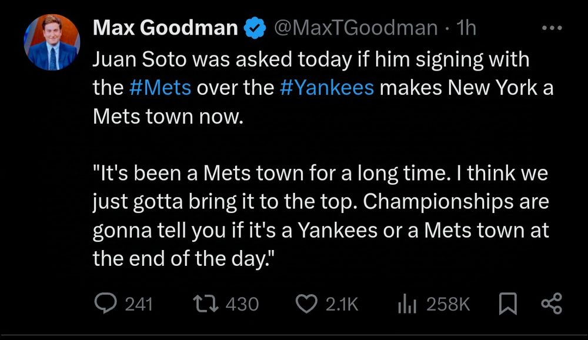
Task: Click the share icon
Action: (x=551, y=304)
